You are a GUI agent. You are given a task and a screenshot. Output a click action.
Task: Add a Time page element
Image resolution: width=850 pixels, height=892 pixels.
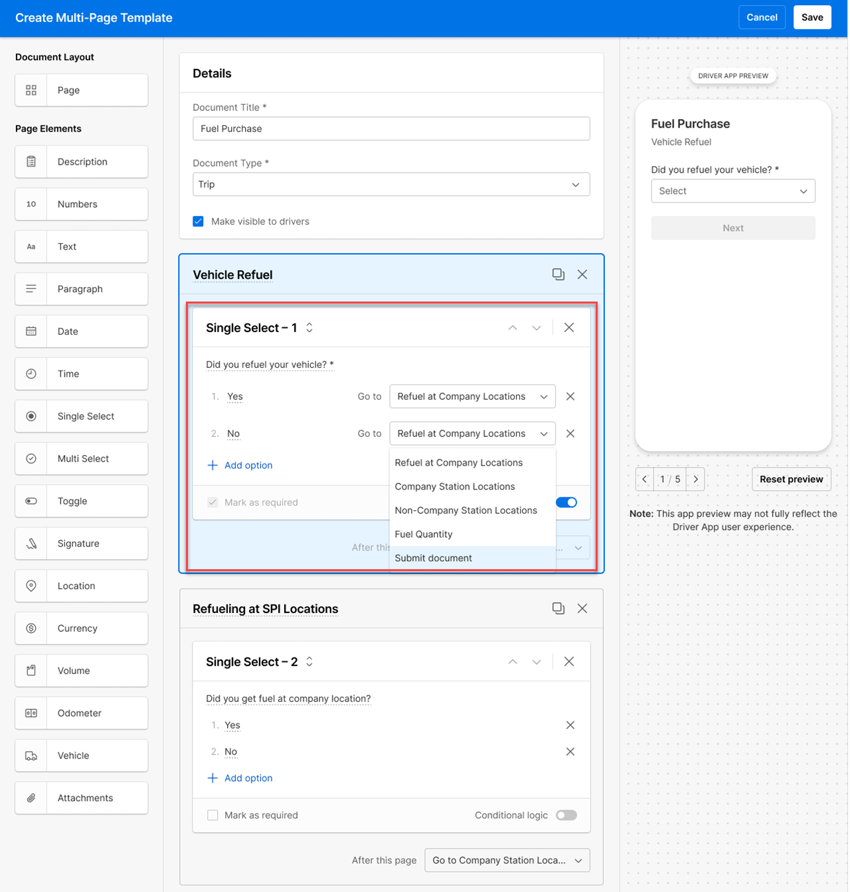click(x=81, y=374)
